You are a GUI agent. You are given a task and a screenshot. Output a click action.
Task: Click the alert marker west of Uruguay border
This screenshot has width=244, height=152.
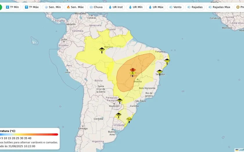tap(119, 115)
